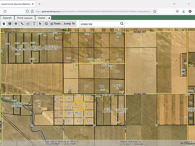
Task: Select the arrow pointer selection tool
Action: [40, 24]
